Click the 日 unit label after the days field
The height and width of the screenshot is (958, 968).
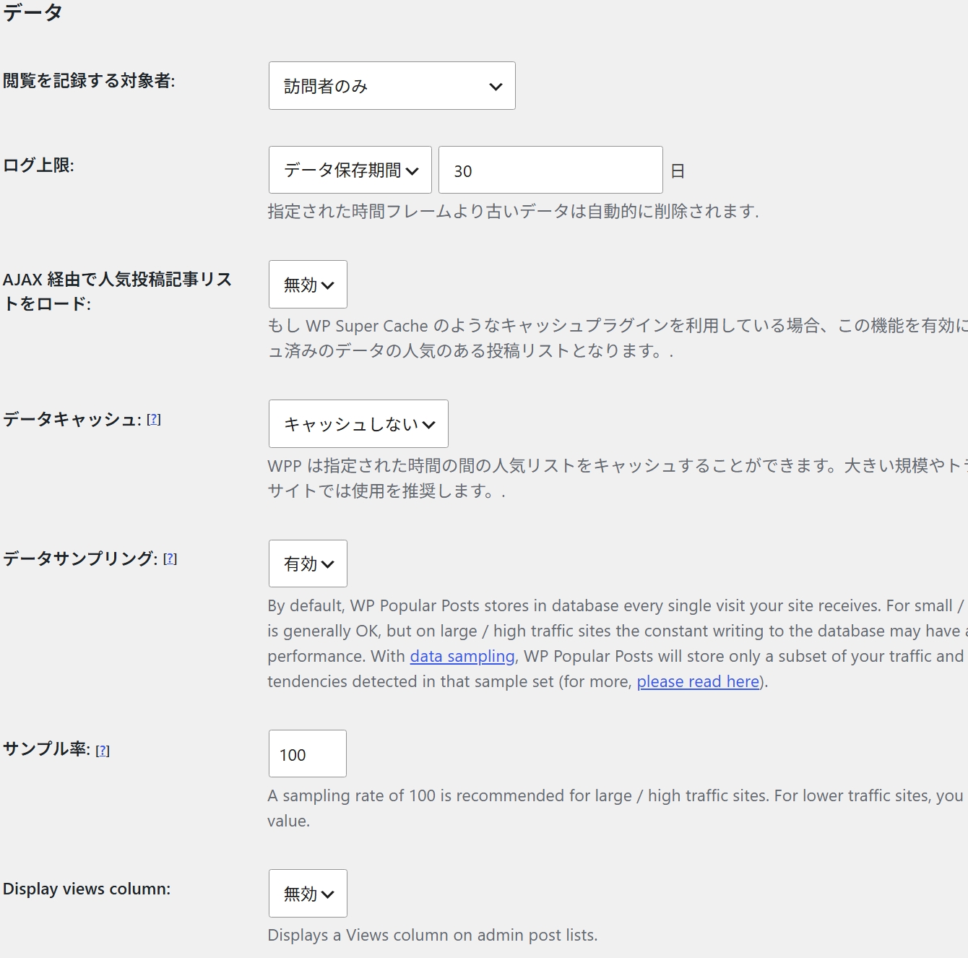[x=678, y=171]
